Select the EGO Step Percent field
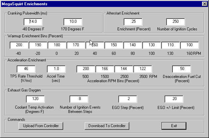Image resolution: width=209 pixels, height=138 pixels. 128,99
